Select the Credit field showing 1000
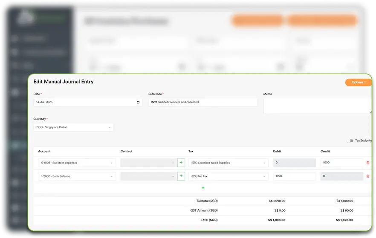Image resolution: width=376 pixels, height=238 pixels. click(341, 163)
